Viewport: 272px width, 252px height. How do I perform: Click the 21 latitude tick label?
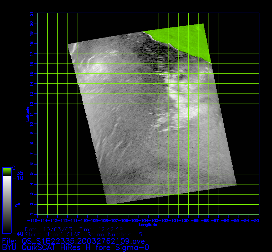[x=32, y=14]
